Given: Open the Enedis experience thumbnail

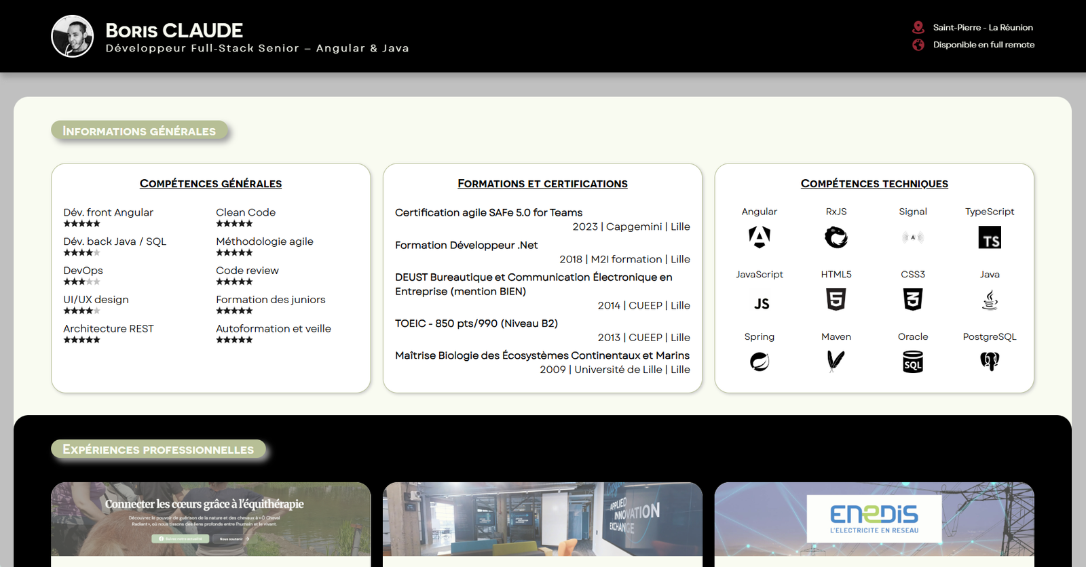Looking at the screenshot, I should pos(874,520).
